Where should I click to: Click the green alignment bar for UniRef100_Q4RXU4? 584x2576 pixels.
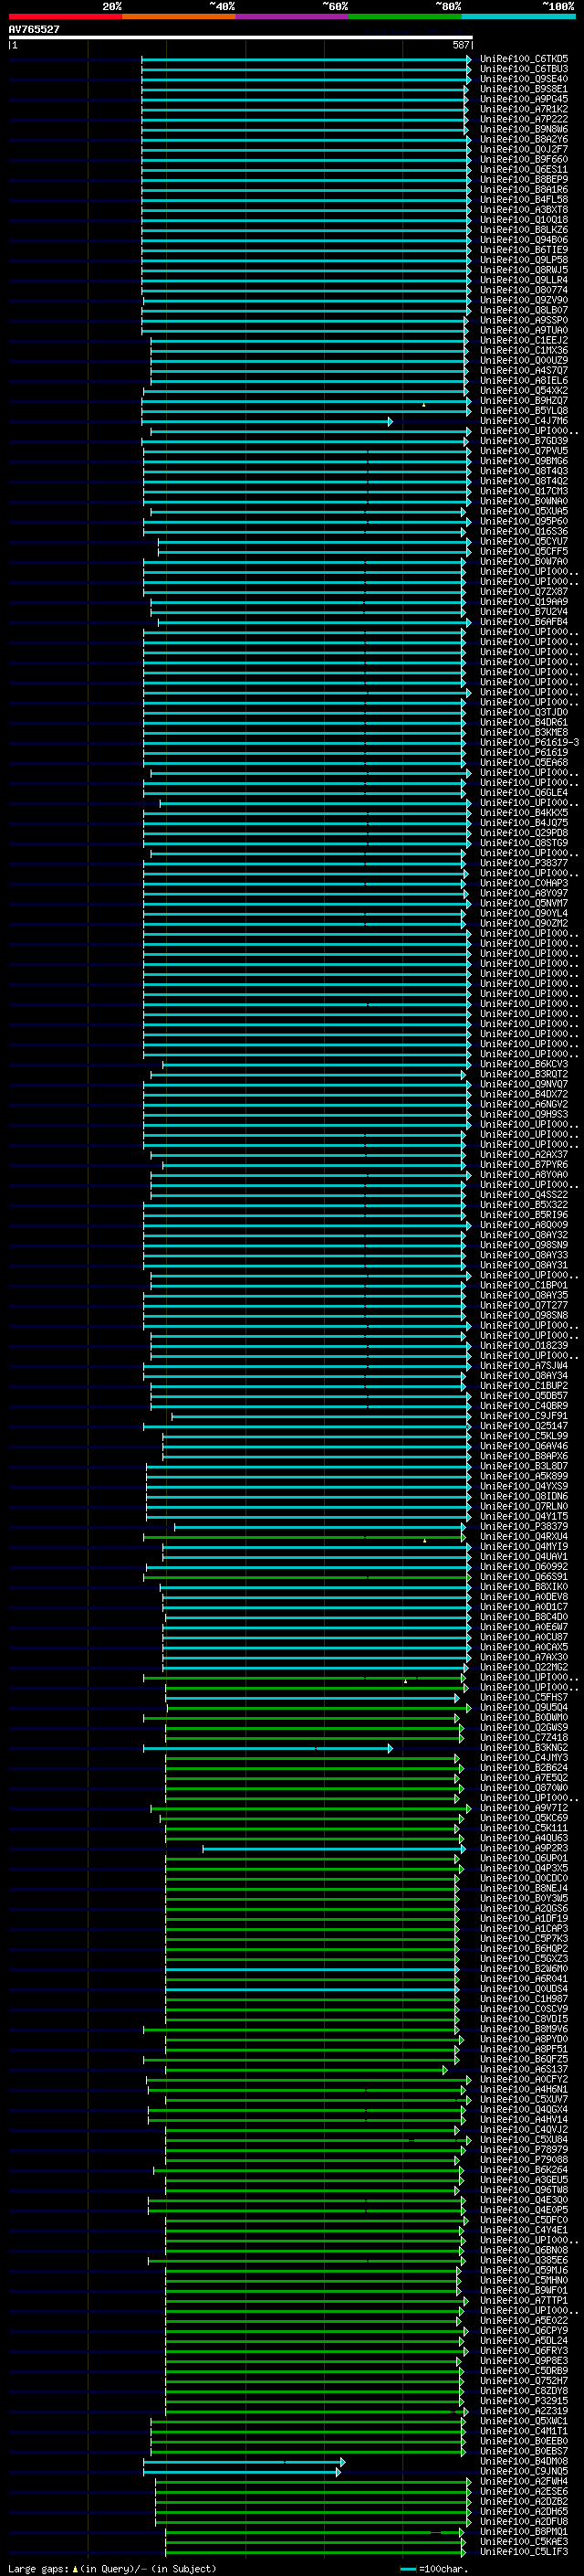click(x=305, y=1536)
